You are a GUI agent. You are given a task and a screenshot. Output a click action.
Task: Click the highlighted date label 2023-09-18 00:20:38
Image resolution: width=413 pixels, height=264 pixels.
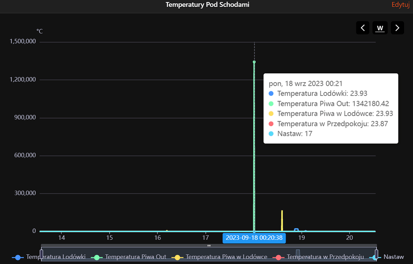coord(254,238)
